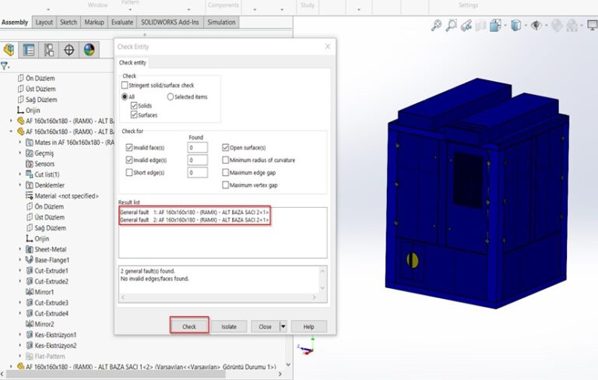598x380 pixels.
Task: Open the DimXpertManager crosshair tab
Action: click(x=69, y=50)
